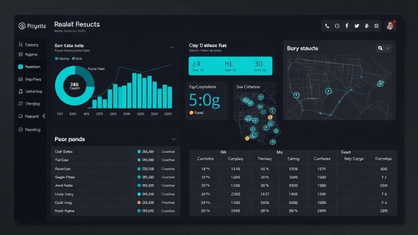Click the power/timer icon beside phone
This screenshot has height=235, width=418.
(x=337, y=26)
